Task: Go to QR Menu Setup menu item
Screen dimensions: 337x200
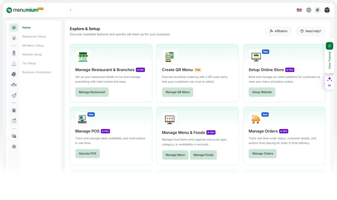Action: pyautogui.click(x=33, y=46)
